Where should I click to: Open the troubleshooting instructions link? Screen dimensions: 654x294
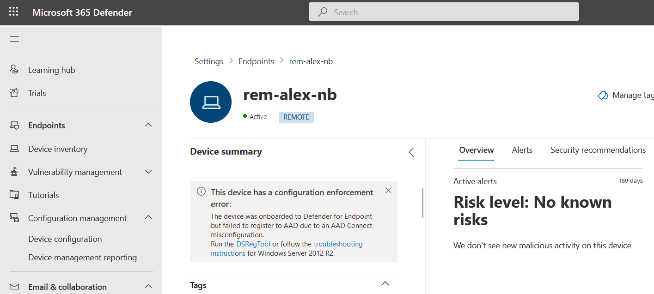[287, 248]
